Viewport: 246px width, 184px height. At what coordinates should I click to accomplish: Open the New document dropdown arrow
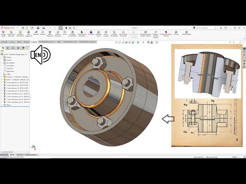[29, 28]
